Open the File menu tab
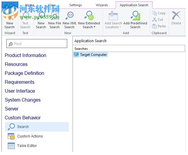Screen dimensions: 188x155 [x=10, y=5]
